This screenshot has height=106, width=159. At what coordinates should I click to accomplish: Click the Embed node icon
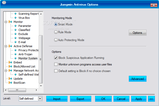[x=10, y=62]
